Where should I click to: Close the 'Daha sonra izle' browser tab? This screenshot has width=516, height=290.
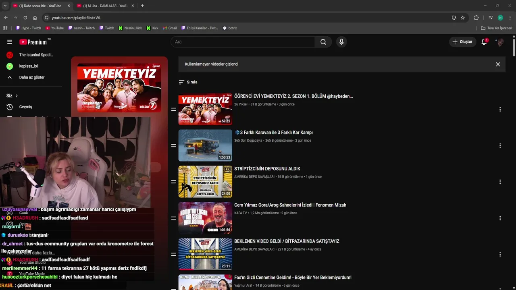69,6
